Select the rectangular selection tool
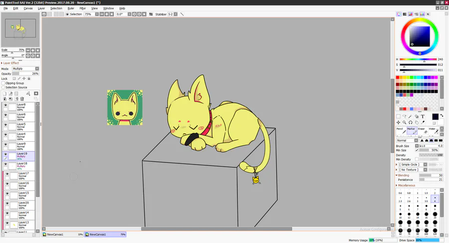This screenshot has width=449, height=243. click(398, 116)
